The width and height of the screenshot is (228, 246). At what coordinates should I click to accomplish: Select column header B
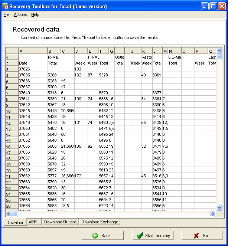(54, 51)
